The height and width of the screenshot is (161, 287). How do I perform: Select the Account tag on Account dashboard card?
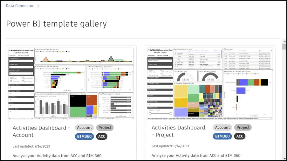click(x=84, y=128)
